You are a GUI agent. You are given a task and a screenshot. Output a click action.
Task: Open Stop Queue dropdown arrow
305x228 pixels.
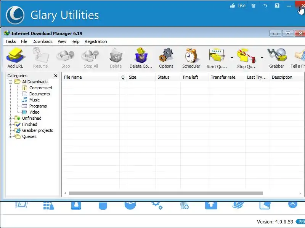click(x=262, y=58)
